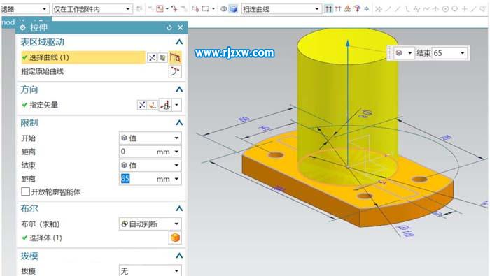The width and height of the screenshot is (490, 276).
Task: Toggle the 开放轮廓智能体 checkbox
Action: (x=26, y=191)
